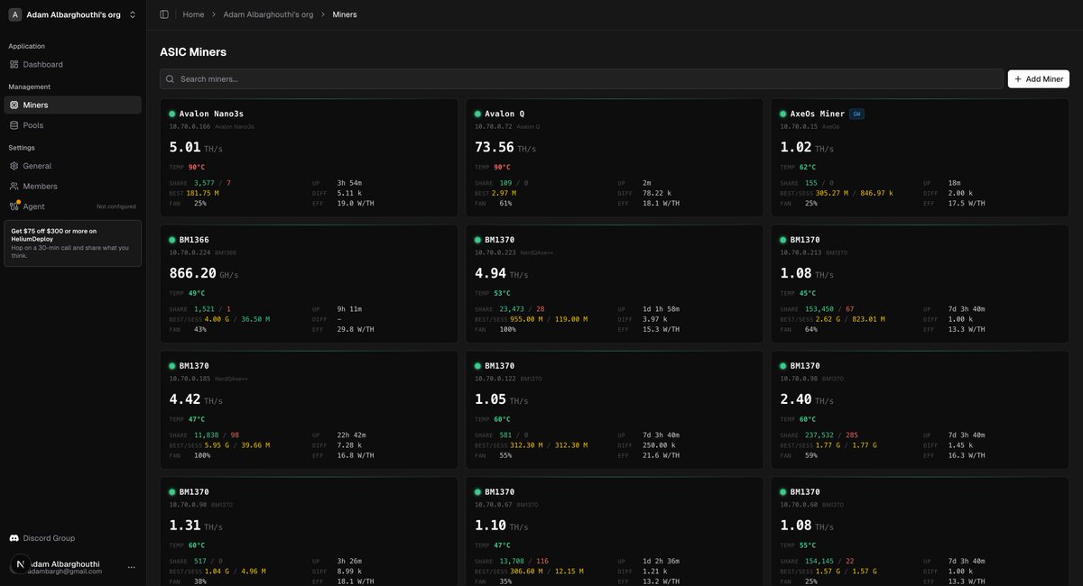
Task: Select Miners in the sidebar
Action: click(x=72, y=105)
